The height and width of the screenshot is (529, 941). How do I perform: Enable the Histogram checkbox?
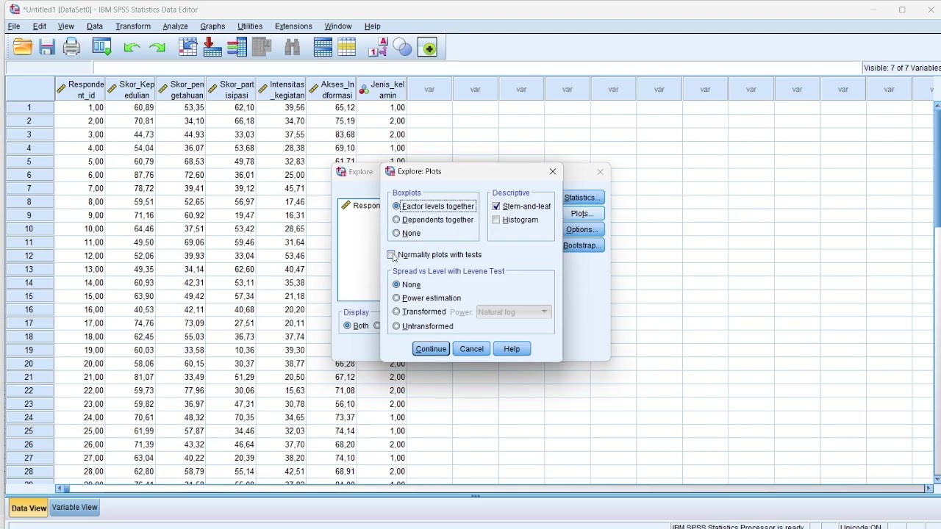coord(496,220)
